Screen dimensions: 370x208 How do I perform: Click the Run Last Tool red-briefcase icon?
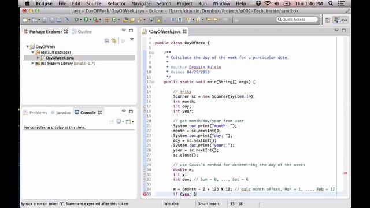click(x=96, y=20)
